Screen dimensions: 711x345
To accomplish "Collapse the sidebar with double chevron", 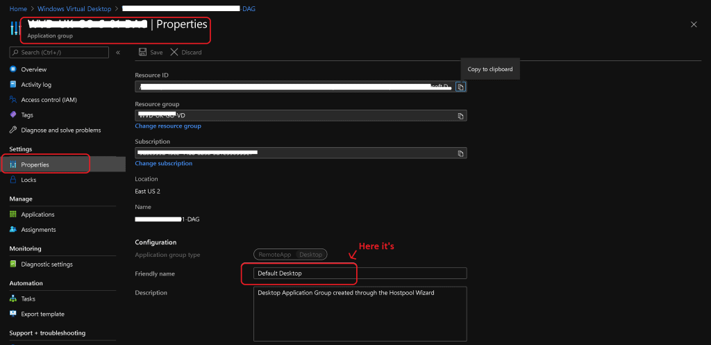I will (118, 53).
